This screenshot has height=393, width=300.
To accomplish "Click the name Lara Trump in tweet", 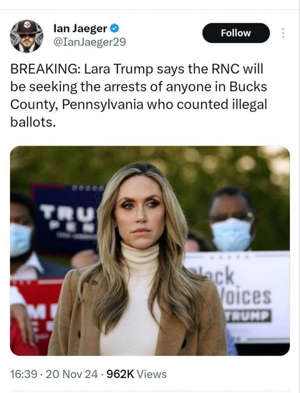I will click(x=118, y=69).
